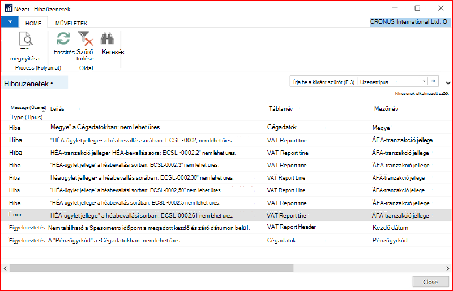The width and height of the screenshot is (453, 291).
Task: Click the app logo in title bar
Action: point(8,8)
